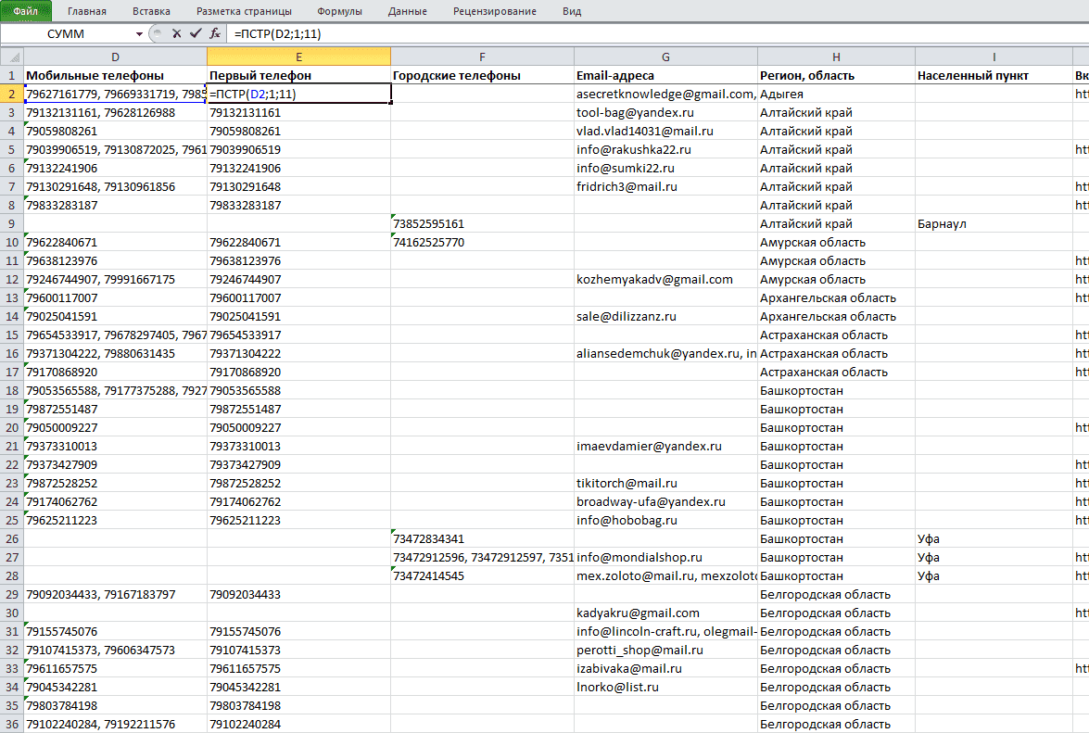Cancel the formula entry with the X icon
The height and width of the screenshot is (733, 1089).
pyautogui.click(x=176, y=33)
